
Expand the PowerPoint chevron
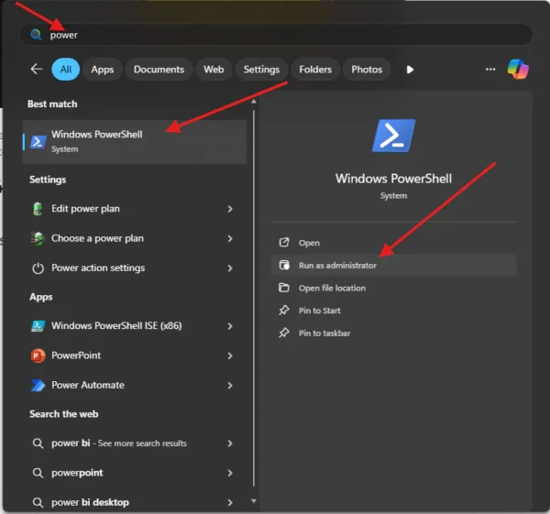(x=230, y=355)
